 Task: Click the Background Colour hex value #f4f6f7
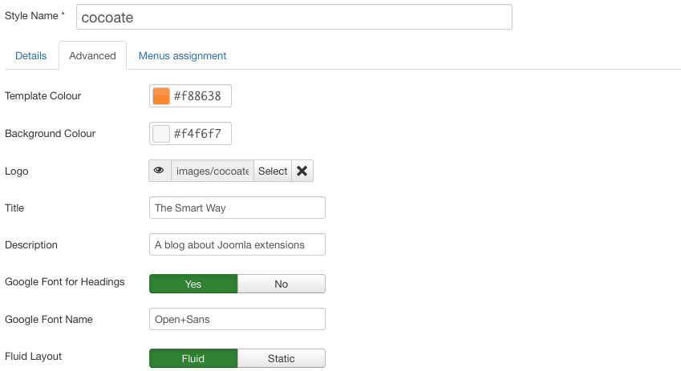coord(197,134)
